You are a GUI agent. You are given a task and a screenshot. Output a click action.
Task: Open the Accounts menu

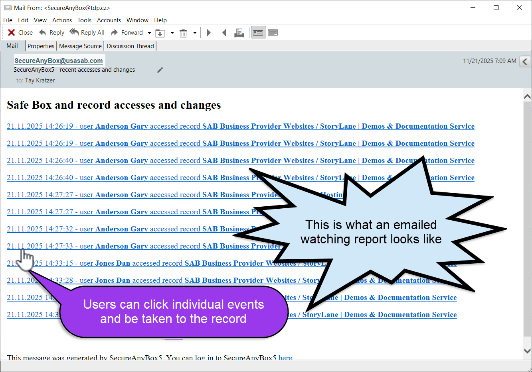109,20
